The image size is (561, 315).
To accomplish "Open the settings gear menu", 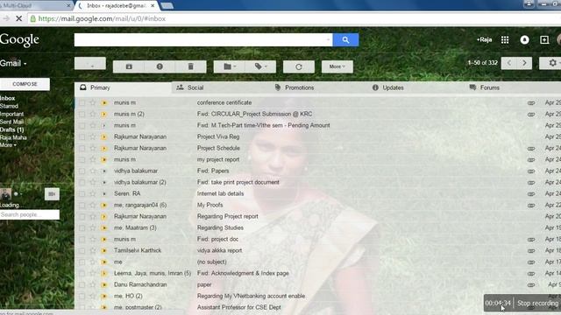I will pos(552,63).
